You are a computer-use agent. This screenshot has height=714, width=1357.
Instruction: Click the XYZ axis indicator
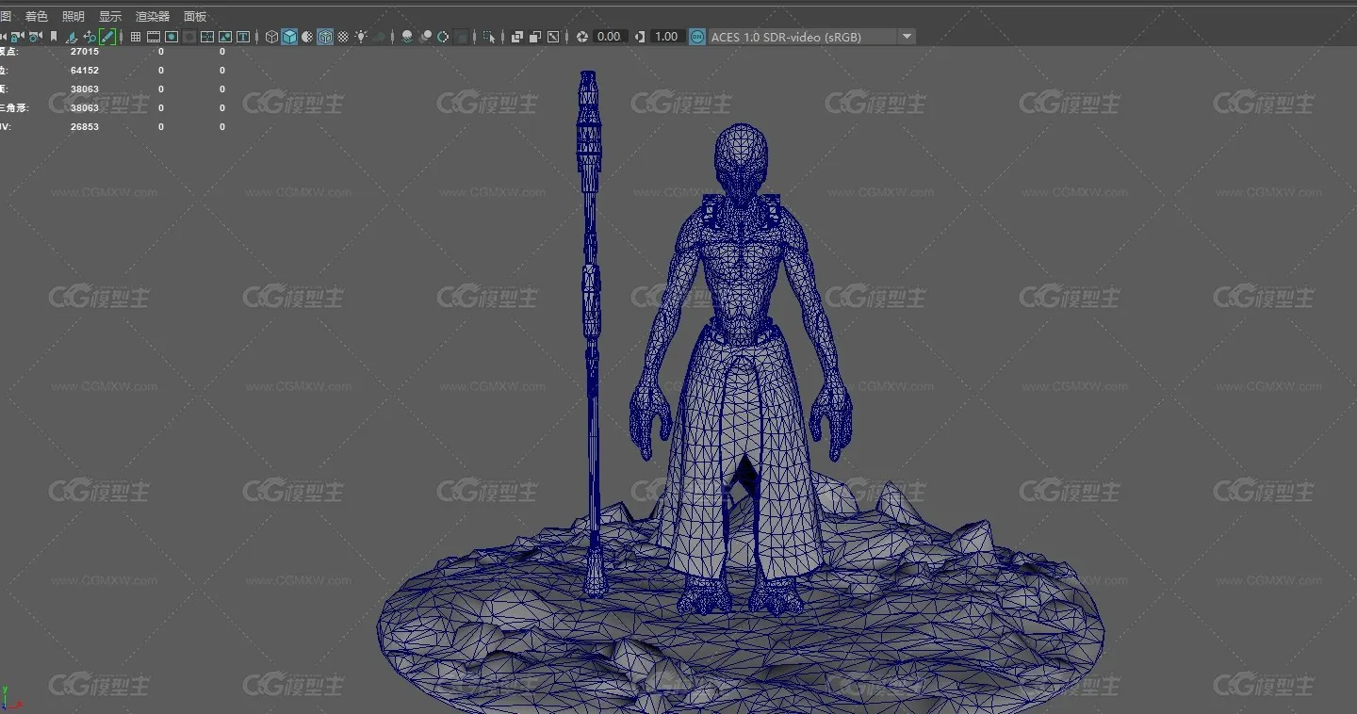pos(10,699)
